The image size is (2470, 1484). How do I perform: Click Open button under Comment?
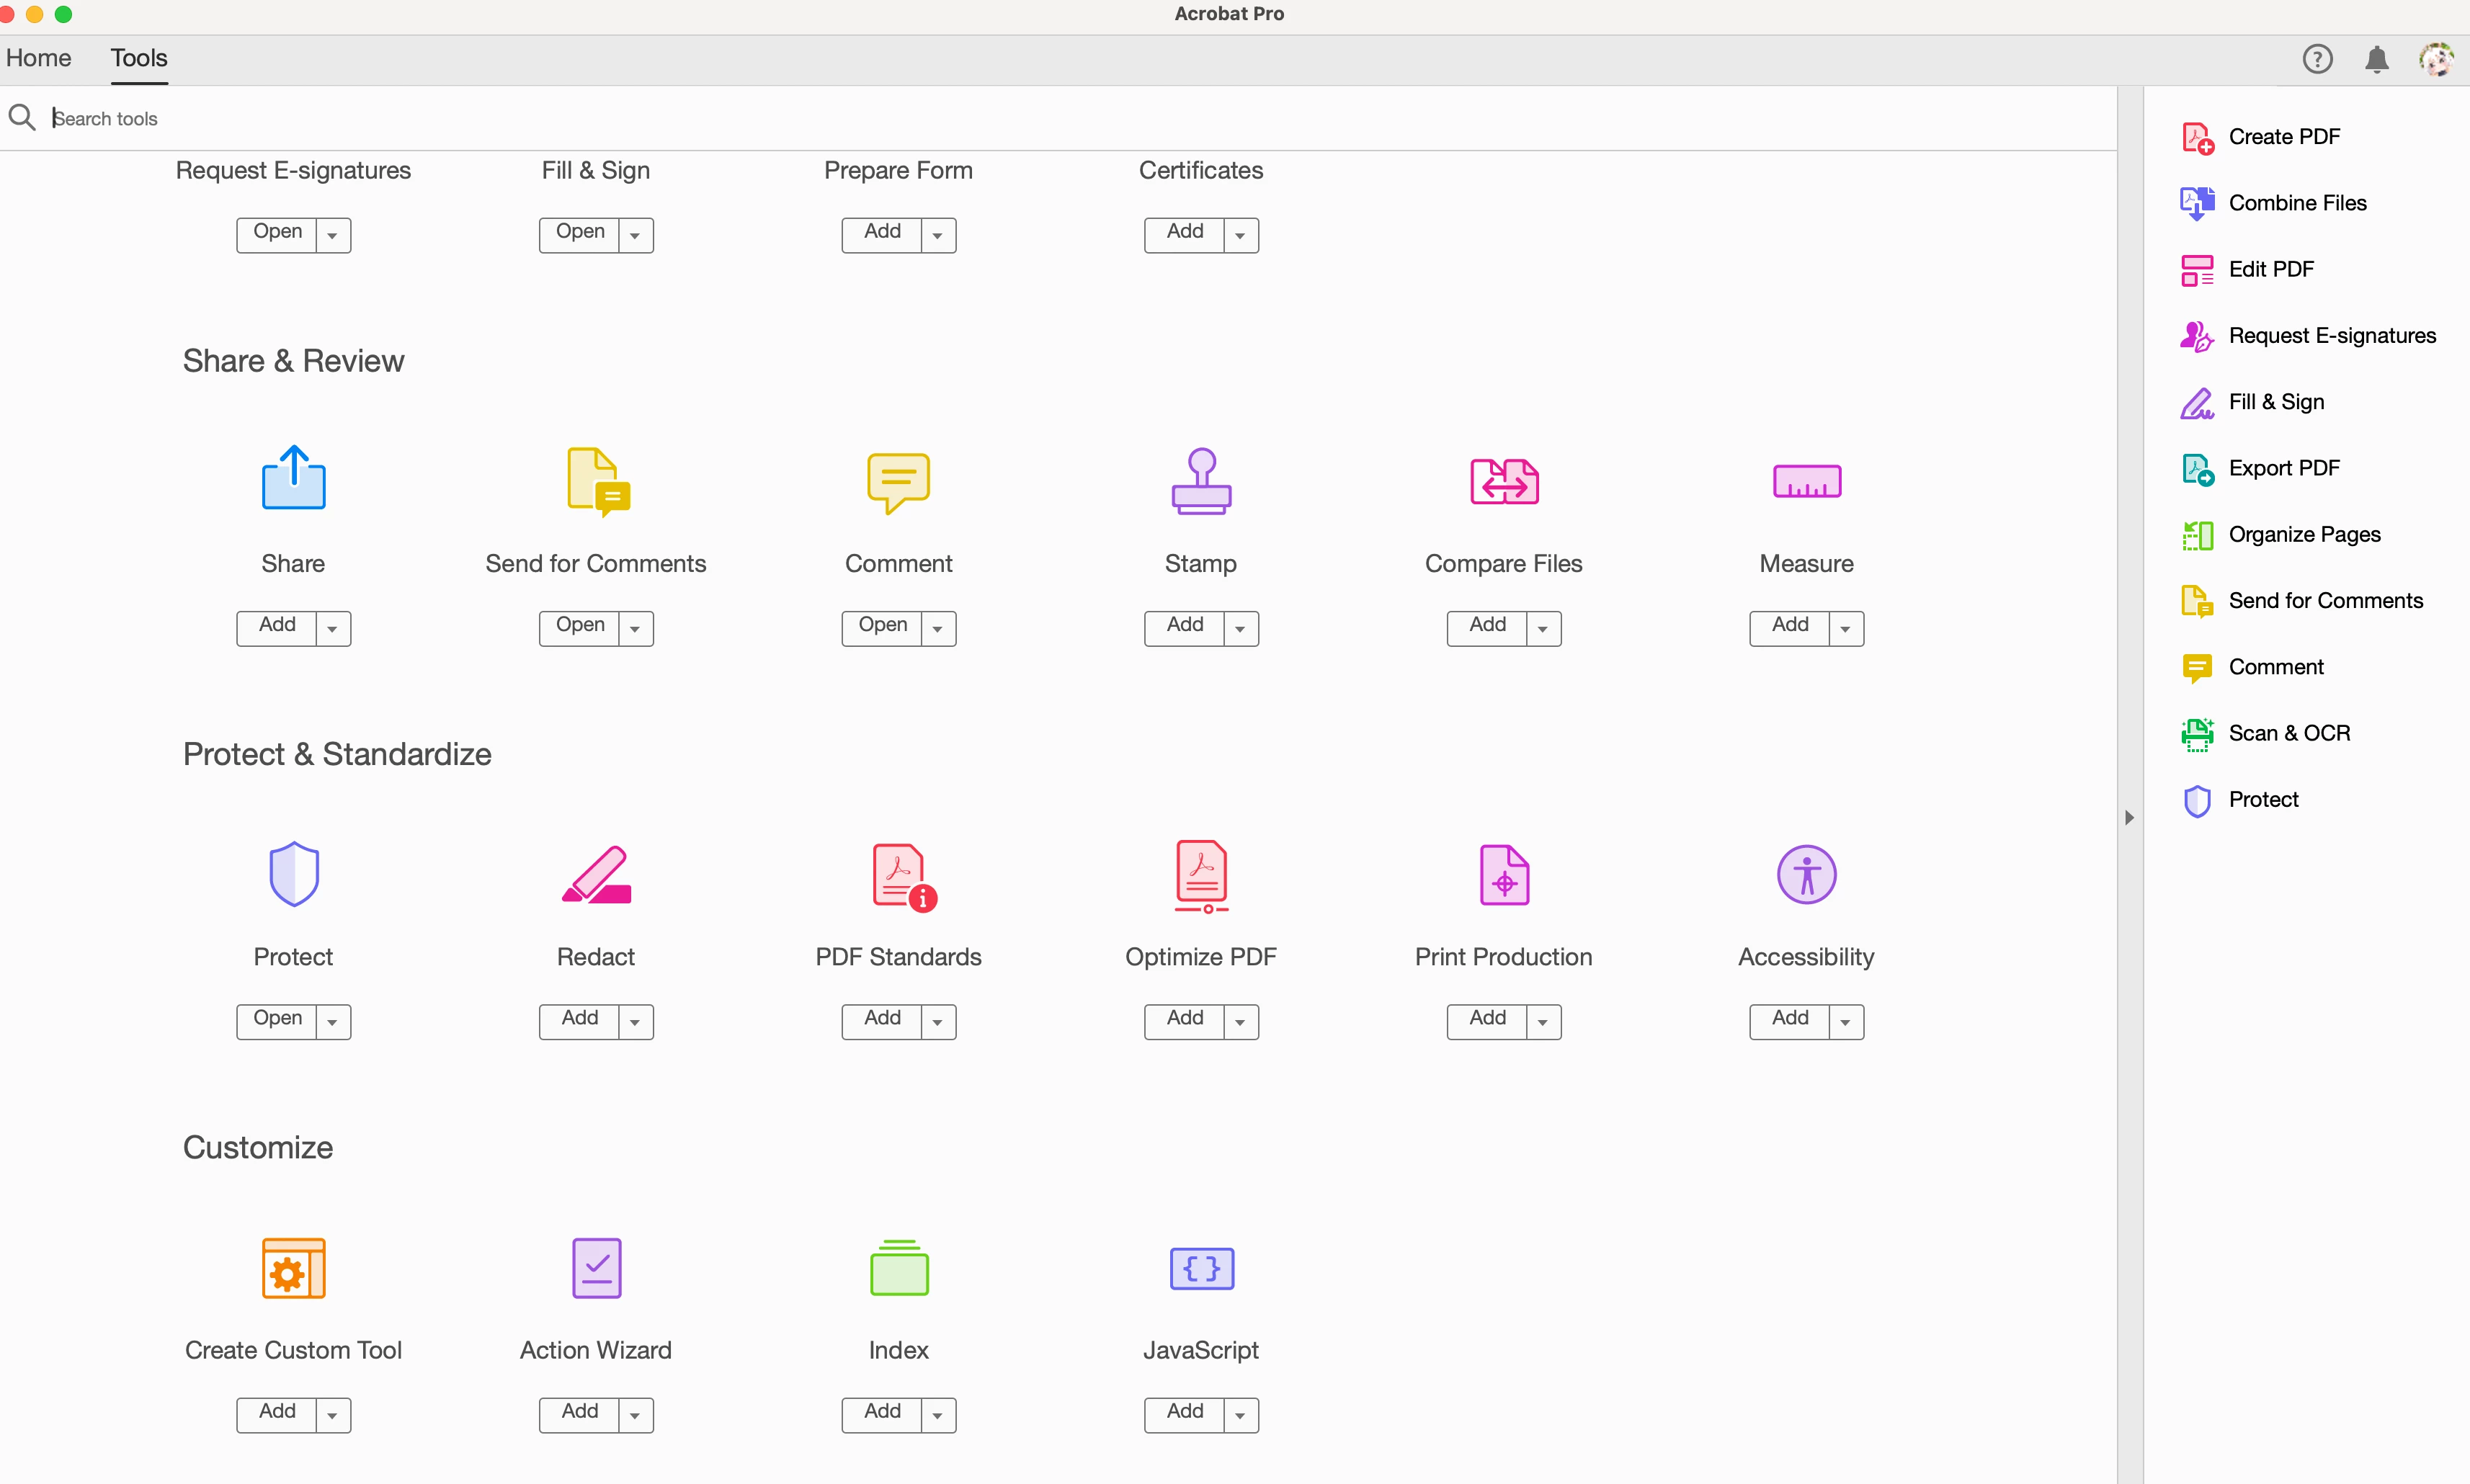882,626
